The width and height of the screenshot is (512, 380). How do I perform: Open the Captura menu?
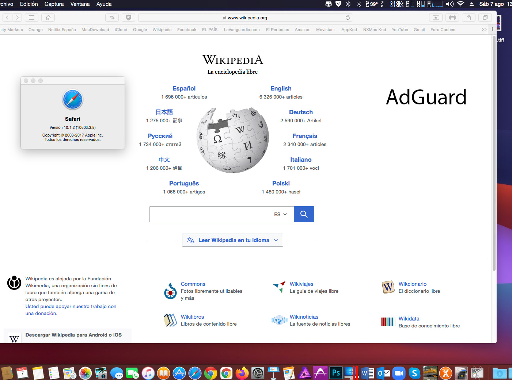[x=54, y=4]
